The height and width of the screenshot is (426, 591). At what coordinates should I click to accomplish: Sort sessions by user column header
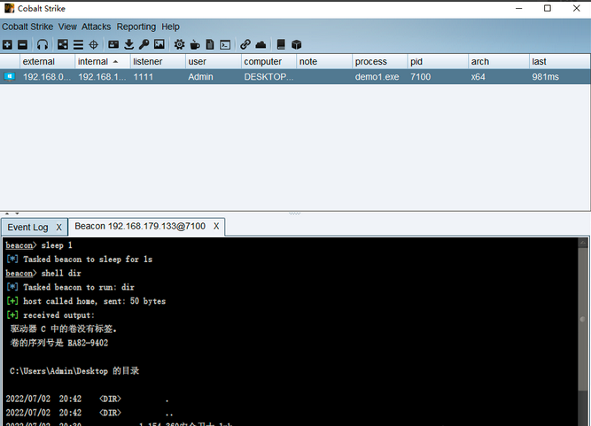[213, 62]
